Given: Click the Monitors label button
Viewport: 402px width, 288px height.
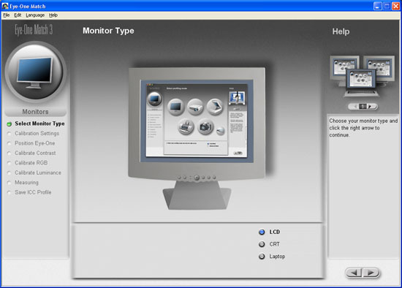Looking at the screenshot, I should tap(35, 112).
